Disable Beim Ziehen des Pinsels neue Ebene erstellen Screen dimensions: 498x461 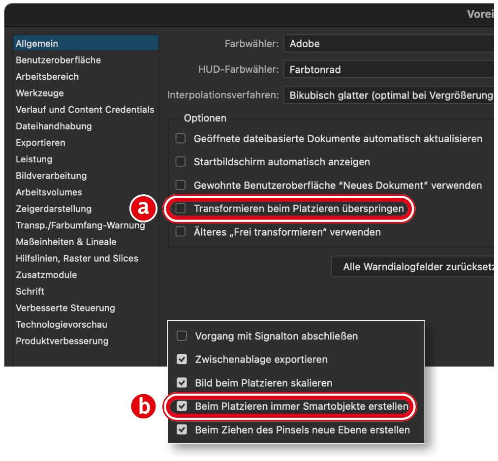(x=182, y=430)
